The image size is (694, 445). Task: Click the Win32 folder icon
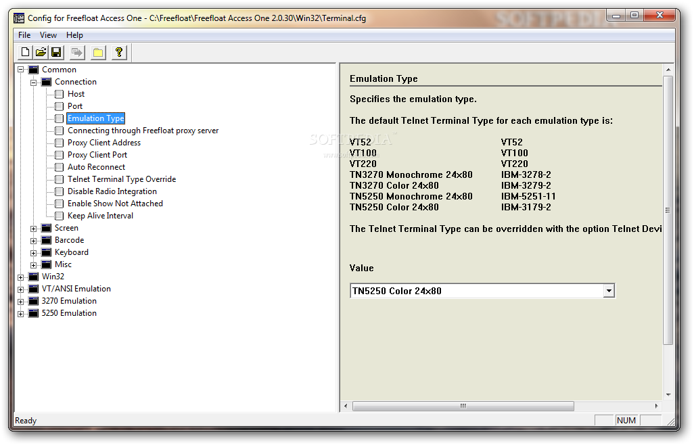pyautogui.click(x=34, y=277)
